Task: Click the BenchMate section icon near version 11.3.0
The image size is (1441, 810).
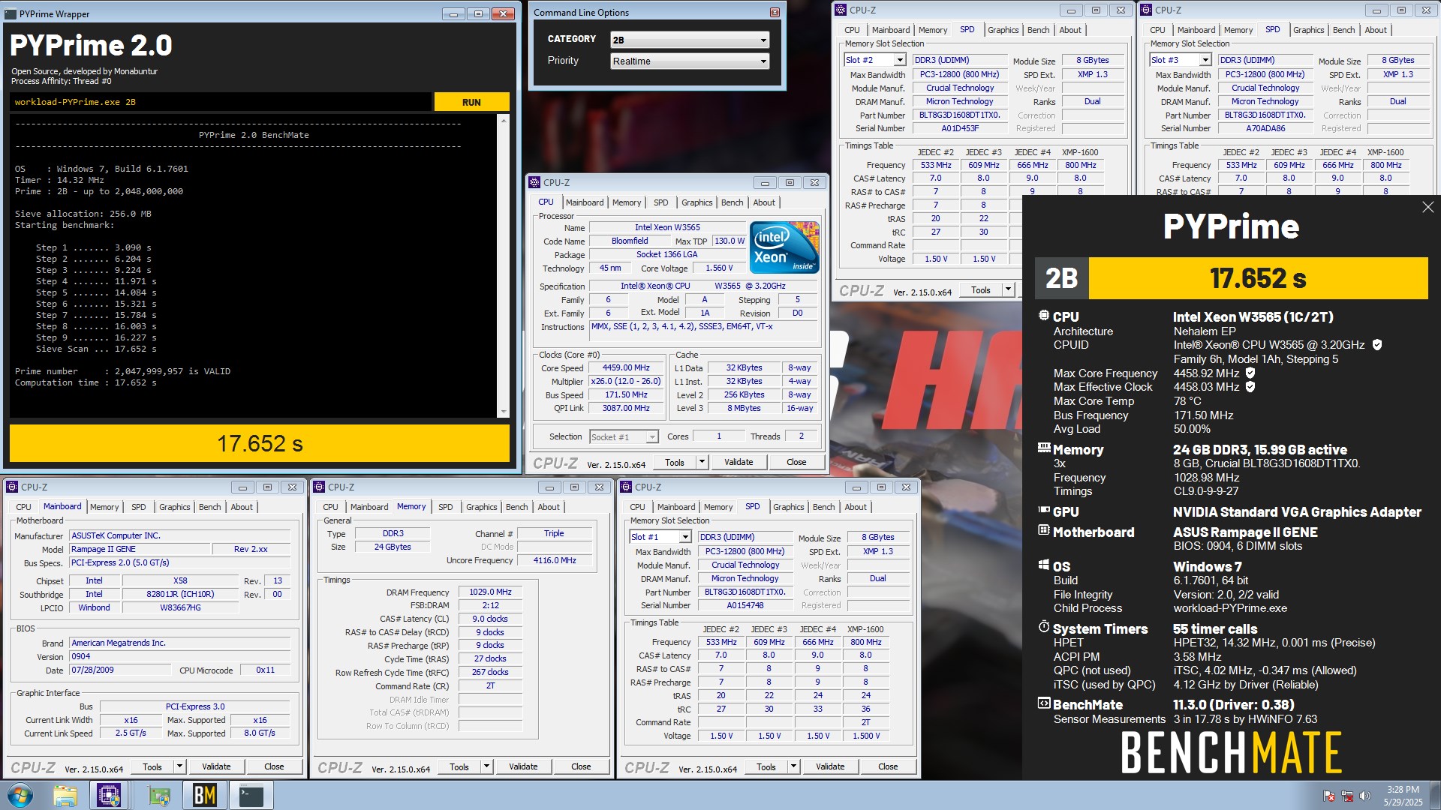Action: click(1043, 703)
